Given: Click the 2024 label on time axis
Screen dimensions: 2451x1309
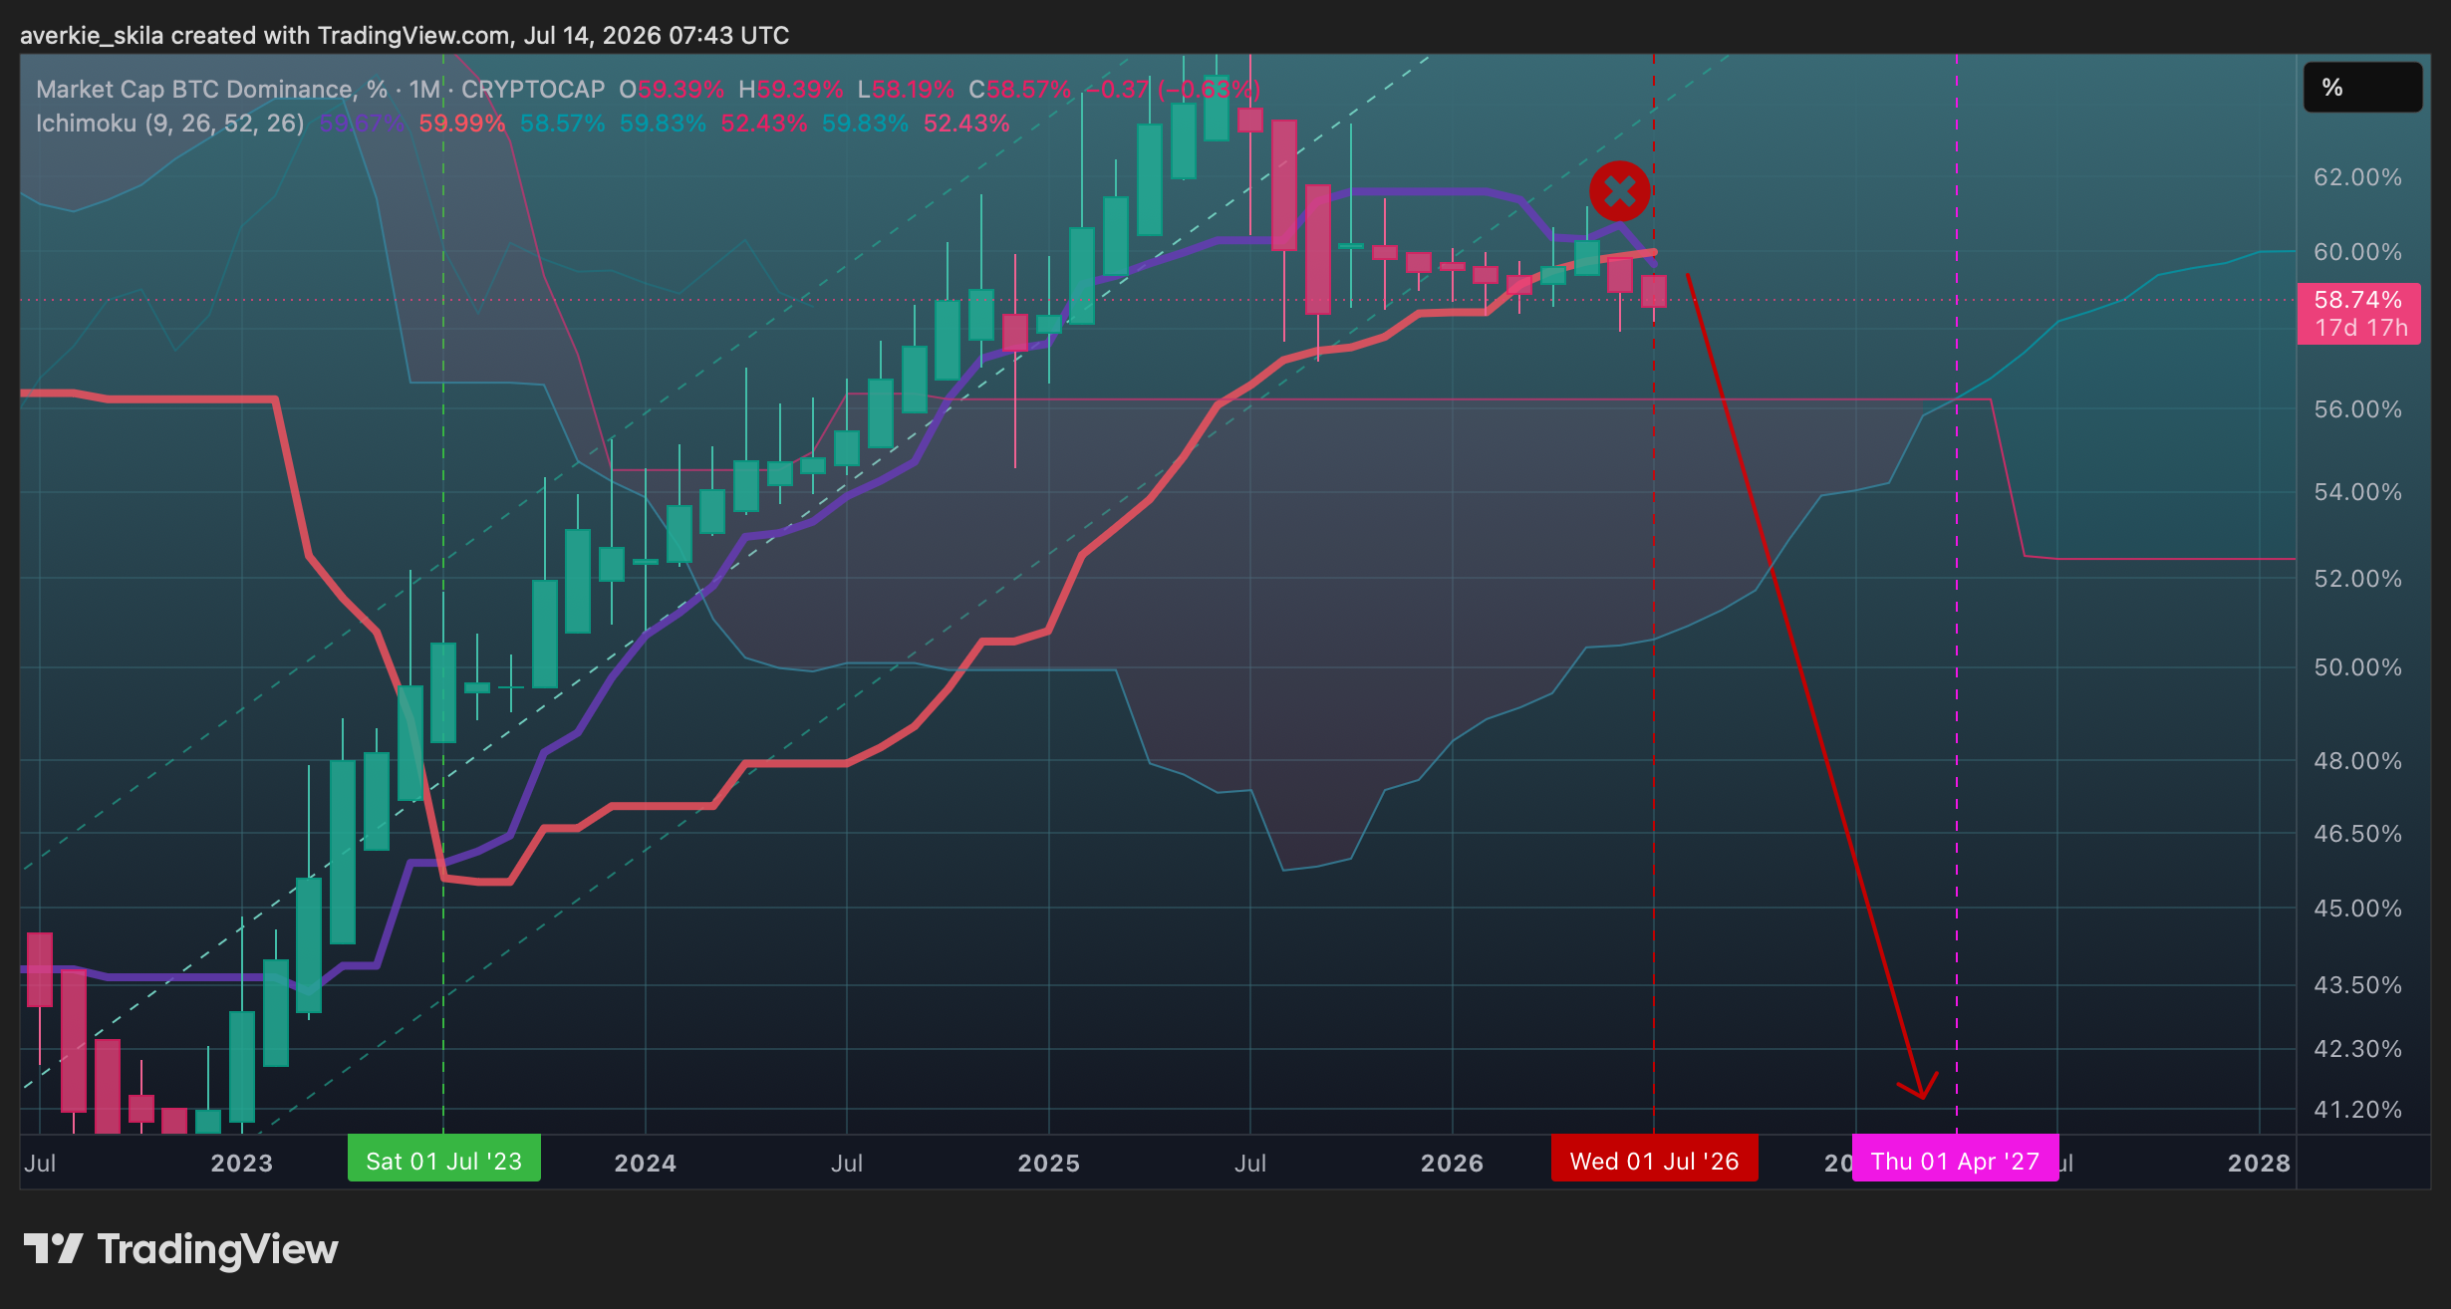Looking at the screenshot, I should coord(646,1163).
